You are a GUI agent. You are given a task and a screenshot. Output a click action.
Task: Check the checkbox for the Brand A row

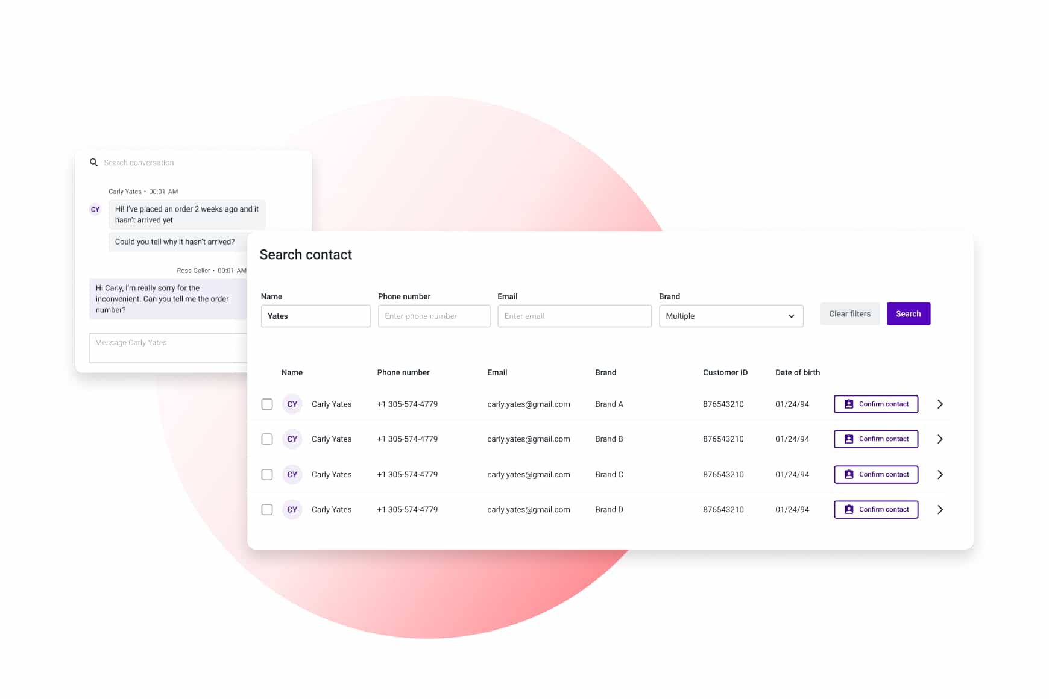click(267, 404)
